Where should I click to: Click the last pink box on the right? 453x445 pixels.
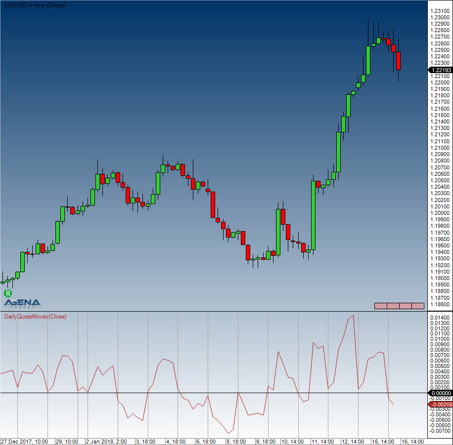click(x=418, y=306)
